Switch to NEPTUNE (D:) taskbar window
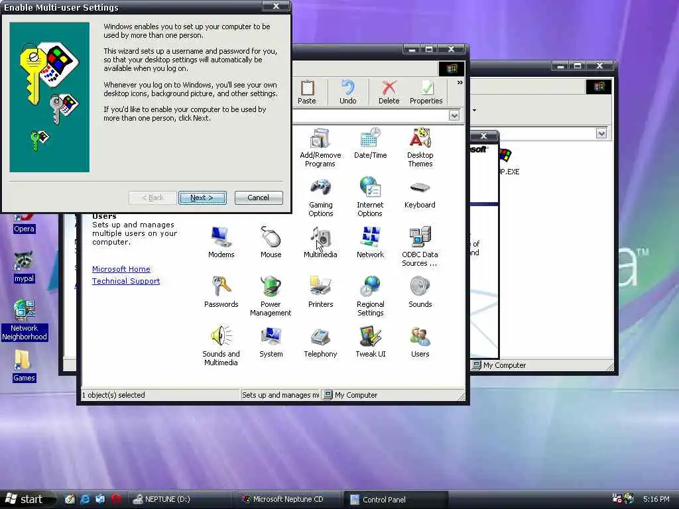679x509 pixels. click(180, 500)
